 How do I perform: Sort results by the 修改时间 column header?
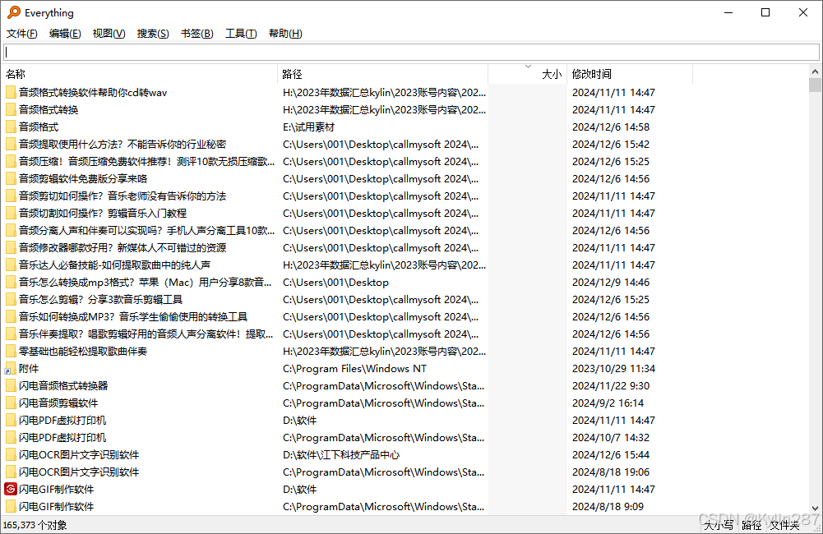(x=630, y=74)
